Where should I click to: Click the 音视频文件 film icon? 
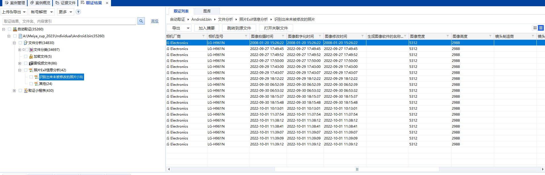[31, 63]
